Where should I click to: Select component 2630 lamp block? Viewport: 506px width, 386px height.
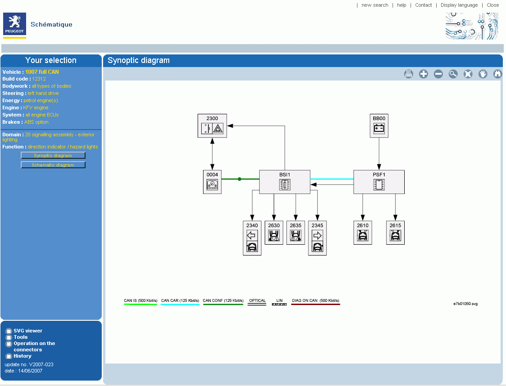[274, 233]
